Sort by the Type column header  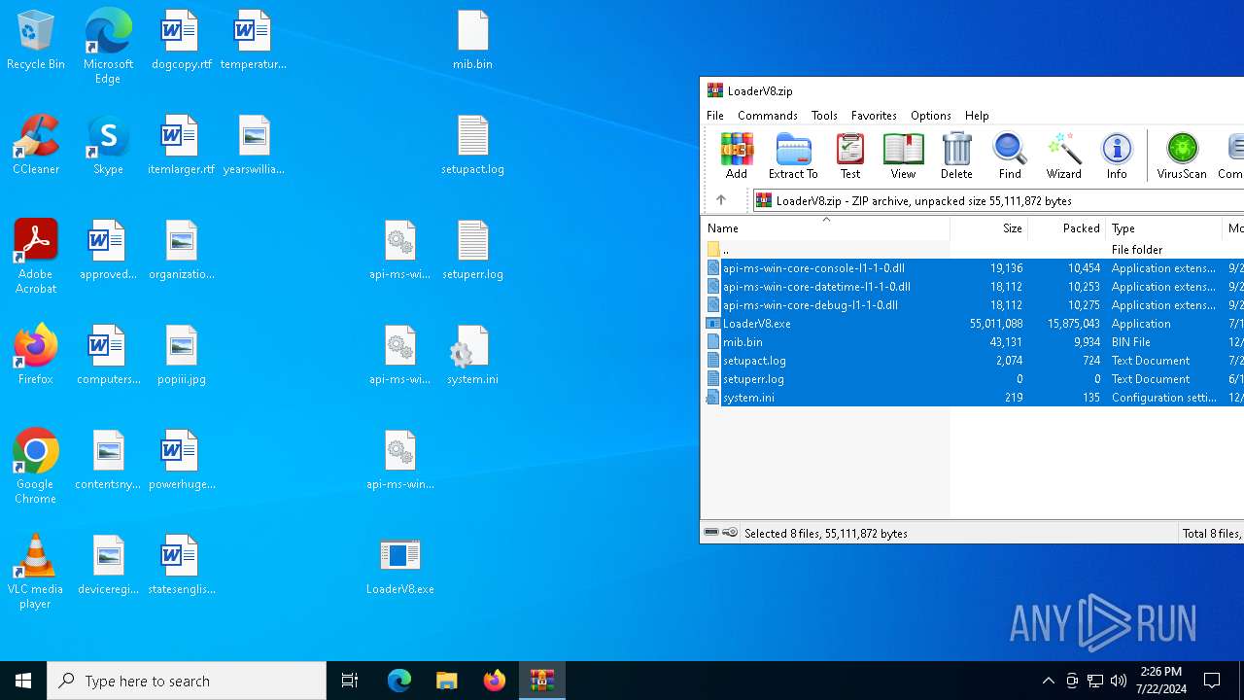coord(1164,228)
